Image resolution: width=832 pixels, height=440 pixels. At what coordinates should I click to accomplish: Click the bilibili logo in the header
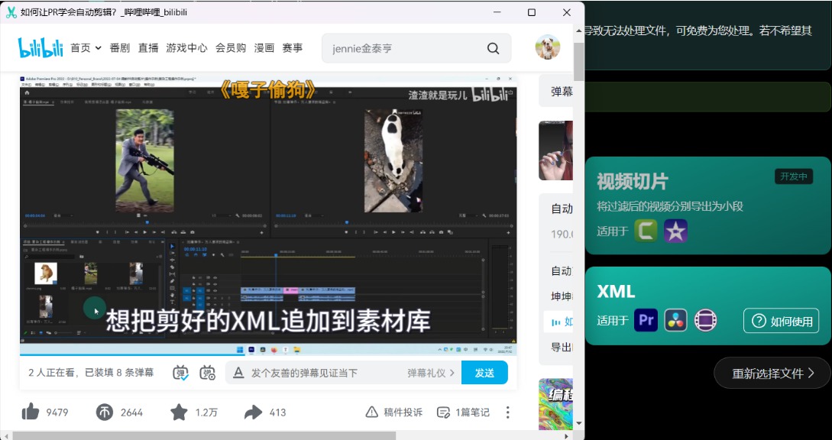click(x=40, y=48)
